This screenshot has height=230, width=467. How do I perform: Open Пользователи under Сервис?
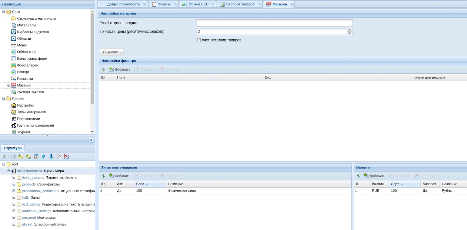(x=28, y=119)
